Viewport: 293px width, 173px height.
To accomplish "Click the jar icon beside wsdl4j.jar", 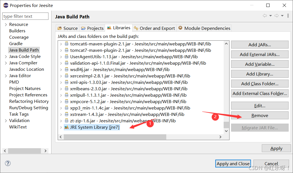I will [x=67, y=69].
